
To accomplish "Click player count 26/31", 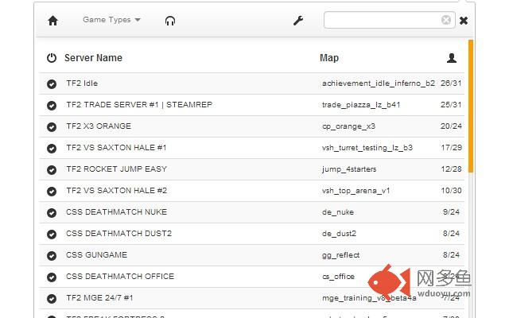I will point(451,83).
